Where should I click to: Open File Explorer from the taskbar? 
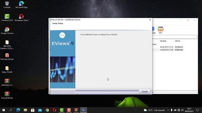pos(25,110)
